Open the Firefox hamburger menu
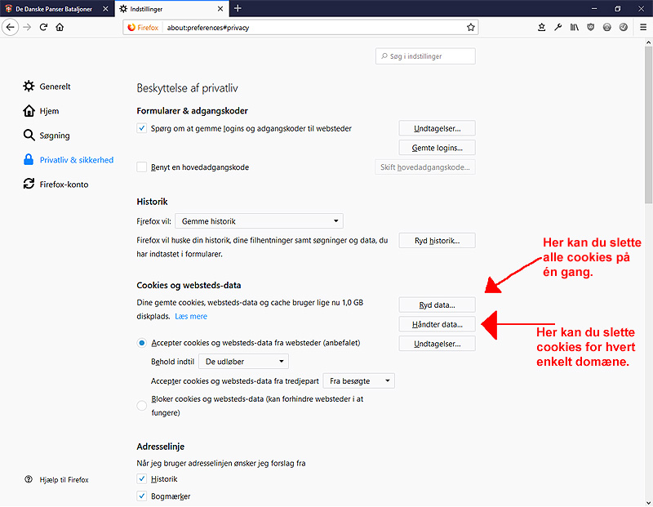This screenshot has width=653, height=507. point(643,27)
